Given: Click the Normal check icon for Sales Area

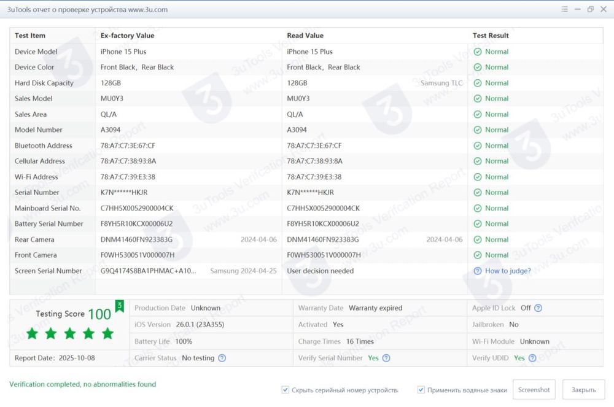Looking at the screenshot, I should 477,114.
